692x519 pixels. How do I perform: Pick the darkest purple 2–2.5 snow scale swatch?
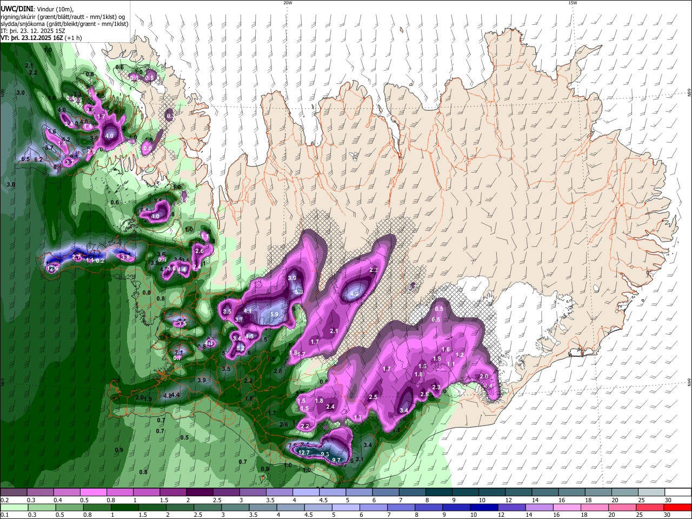[x=199, y=492]
